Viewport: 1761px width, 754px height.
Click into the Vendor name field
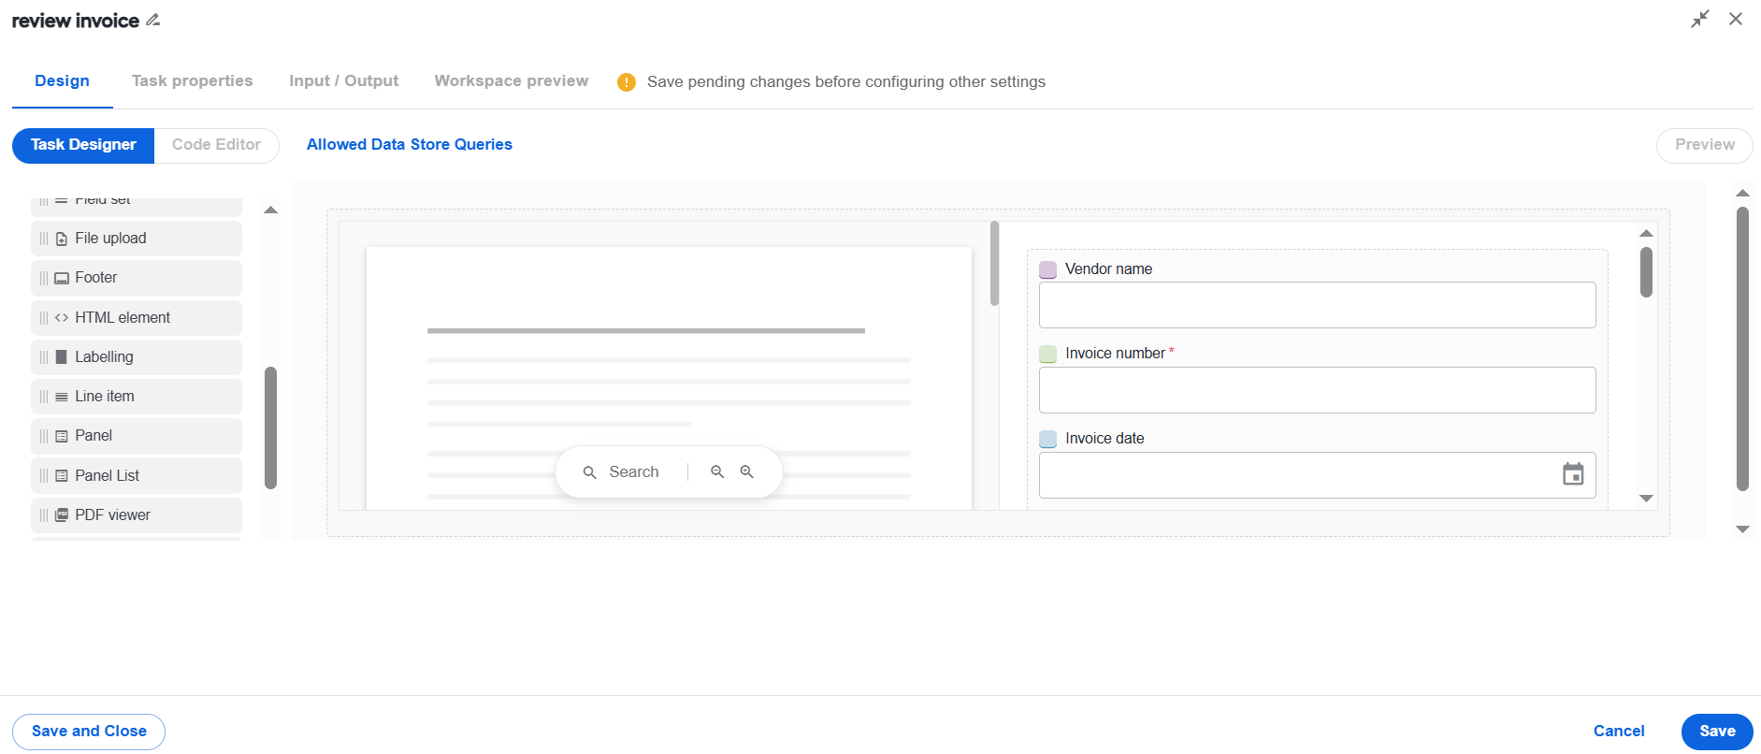pos(1317,305)
